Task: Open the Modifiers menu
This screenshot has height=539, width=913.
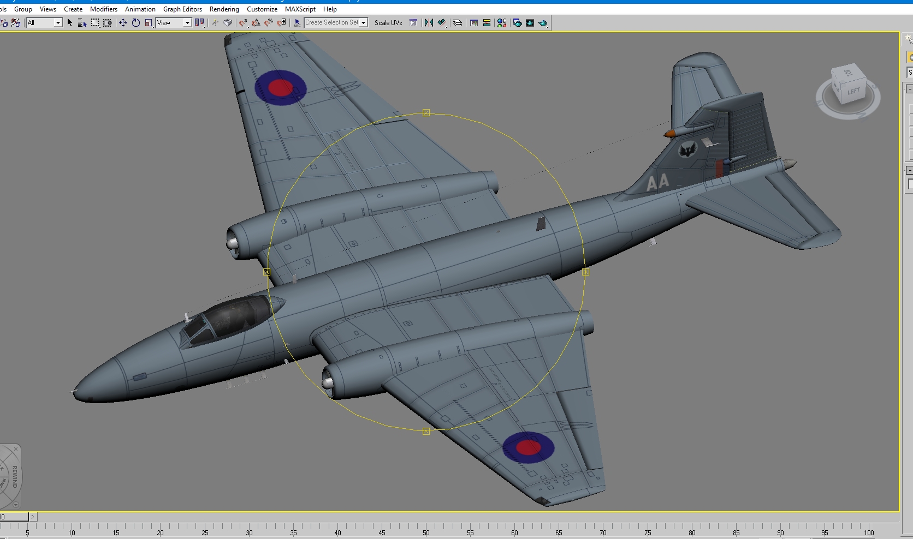Action: 104,9
